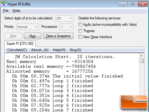Click the output log scrollbar thumb
149x112 pixels.
[141, 61]
